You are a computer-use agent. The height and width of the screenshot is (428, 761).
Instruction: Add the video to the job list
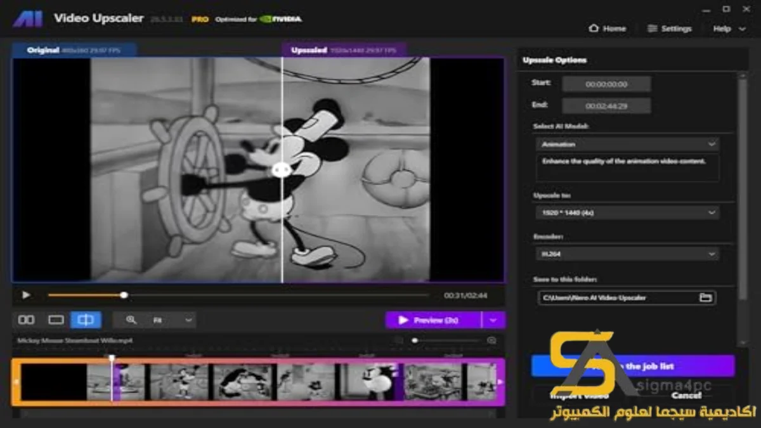633,366
